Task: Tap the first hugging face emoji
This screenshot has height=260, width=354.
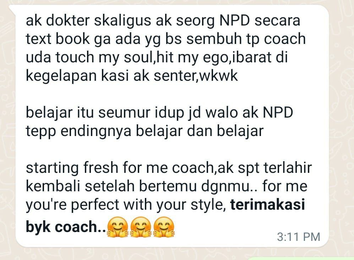Action: (x=118, y=227)
